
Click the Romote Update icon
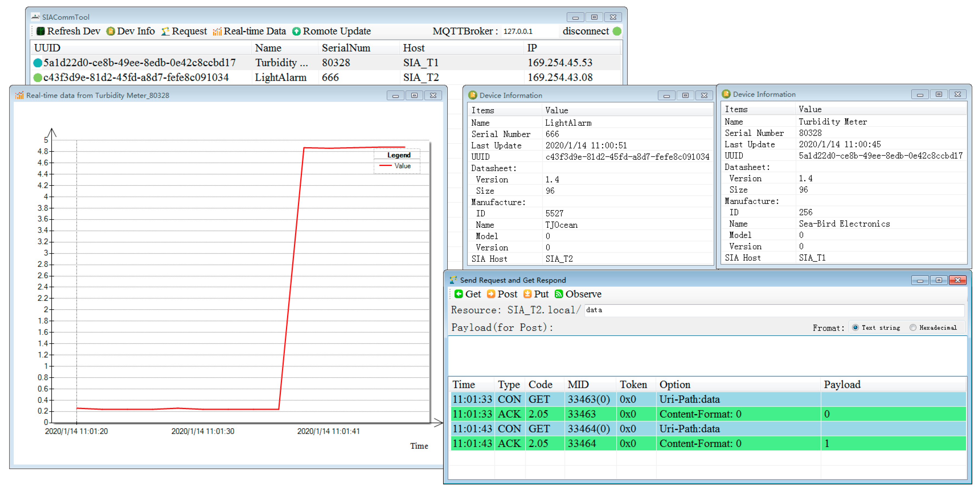(x=296, y=31)
